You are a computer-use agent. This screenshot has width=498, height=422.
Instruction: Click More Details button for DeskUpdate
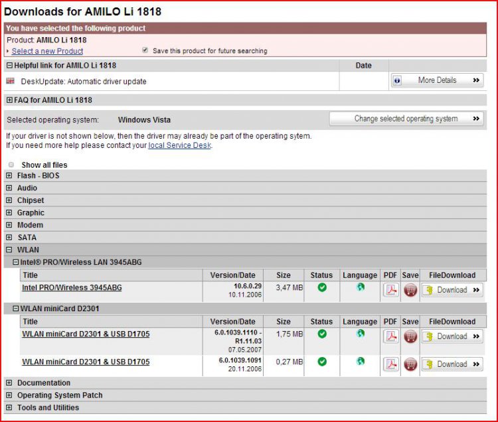[x=438, y=80]
